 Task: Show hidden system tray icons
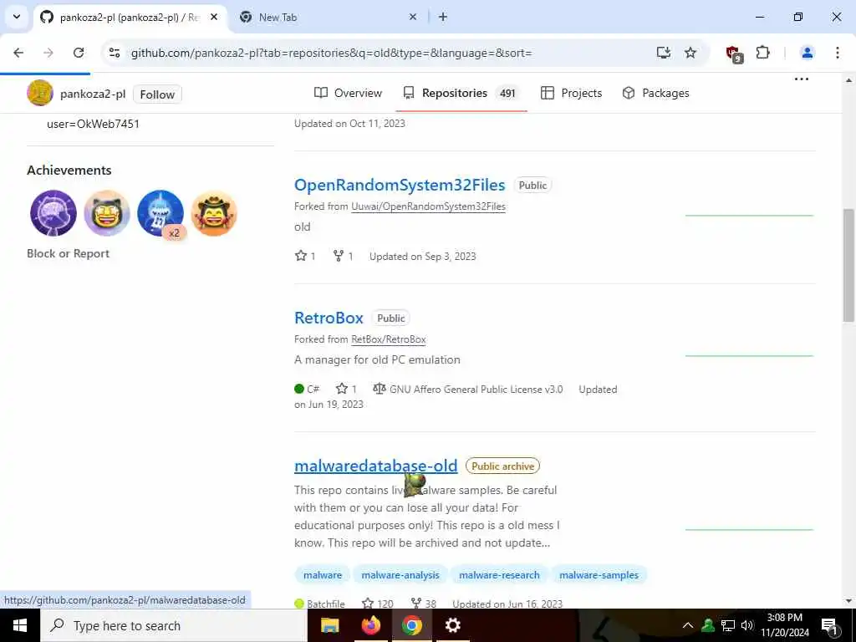(x=688, y=625)
